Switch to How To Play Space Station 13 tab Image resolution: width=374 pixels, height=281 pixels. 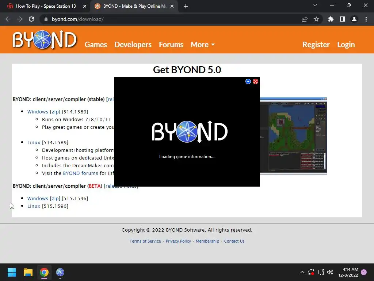[x=45, y=6]
